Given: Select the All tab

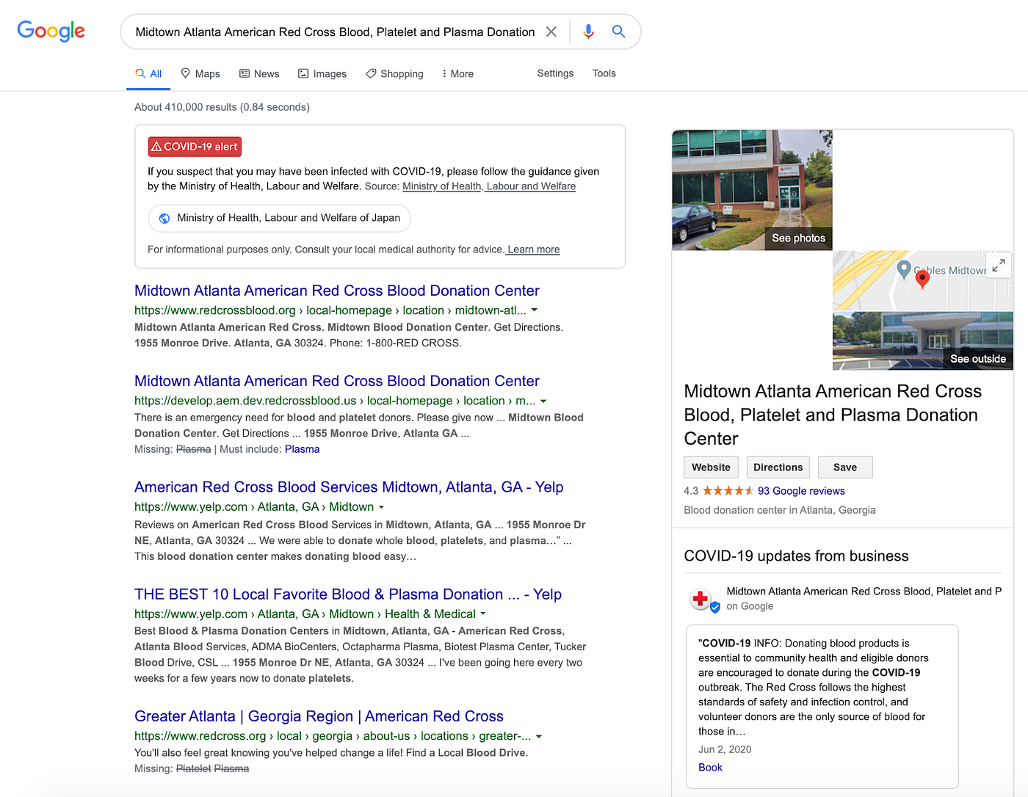Looking at the screenshot, I should coord(148,73).
